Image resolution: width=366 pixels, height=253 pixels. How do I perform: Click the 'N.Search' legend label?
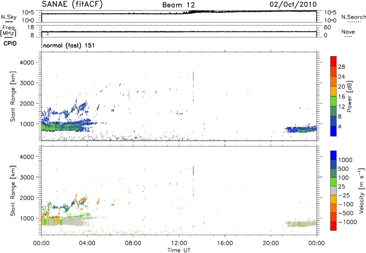point(353,17)
